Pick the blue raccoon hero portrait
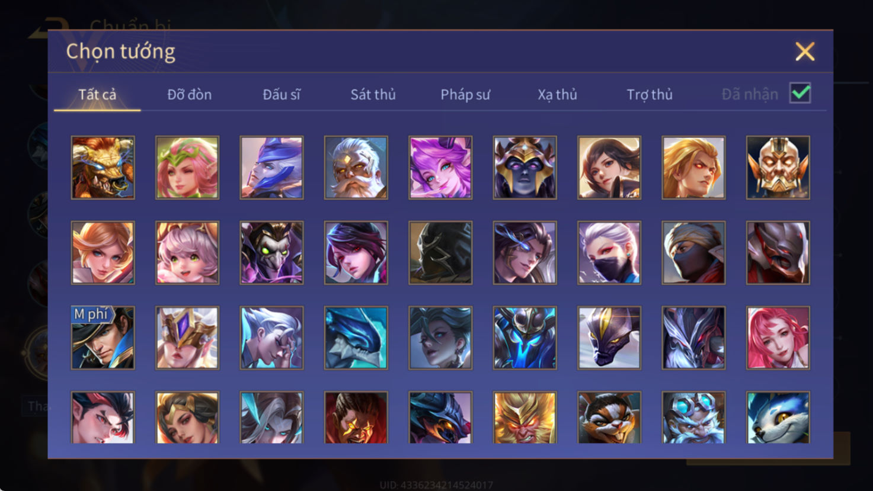Image resolution: width=873 pixels, height=491 pixels. pos(778,418)
